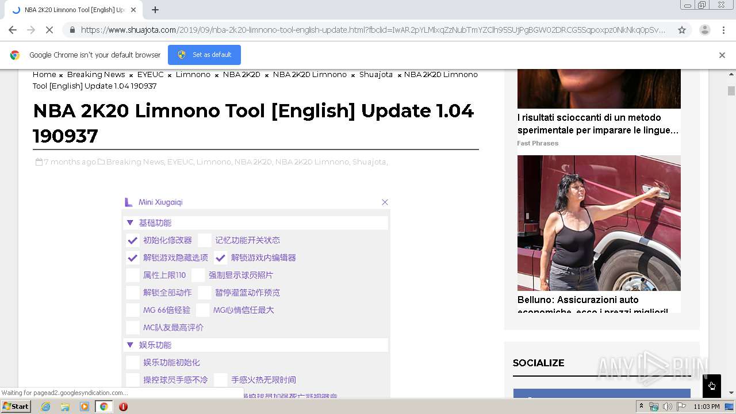The width and height of the screenshot is (736, 414).
Task: Click the Chrome logo in the info bar
Action: point(15,55)
